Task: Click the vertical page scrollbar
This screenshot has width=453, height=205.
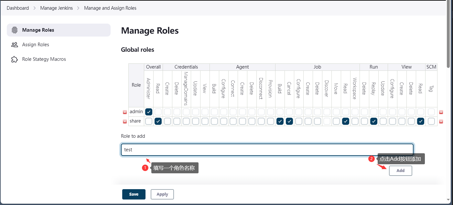Action: pyautogui.click(x=448, y=36)
